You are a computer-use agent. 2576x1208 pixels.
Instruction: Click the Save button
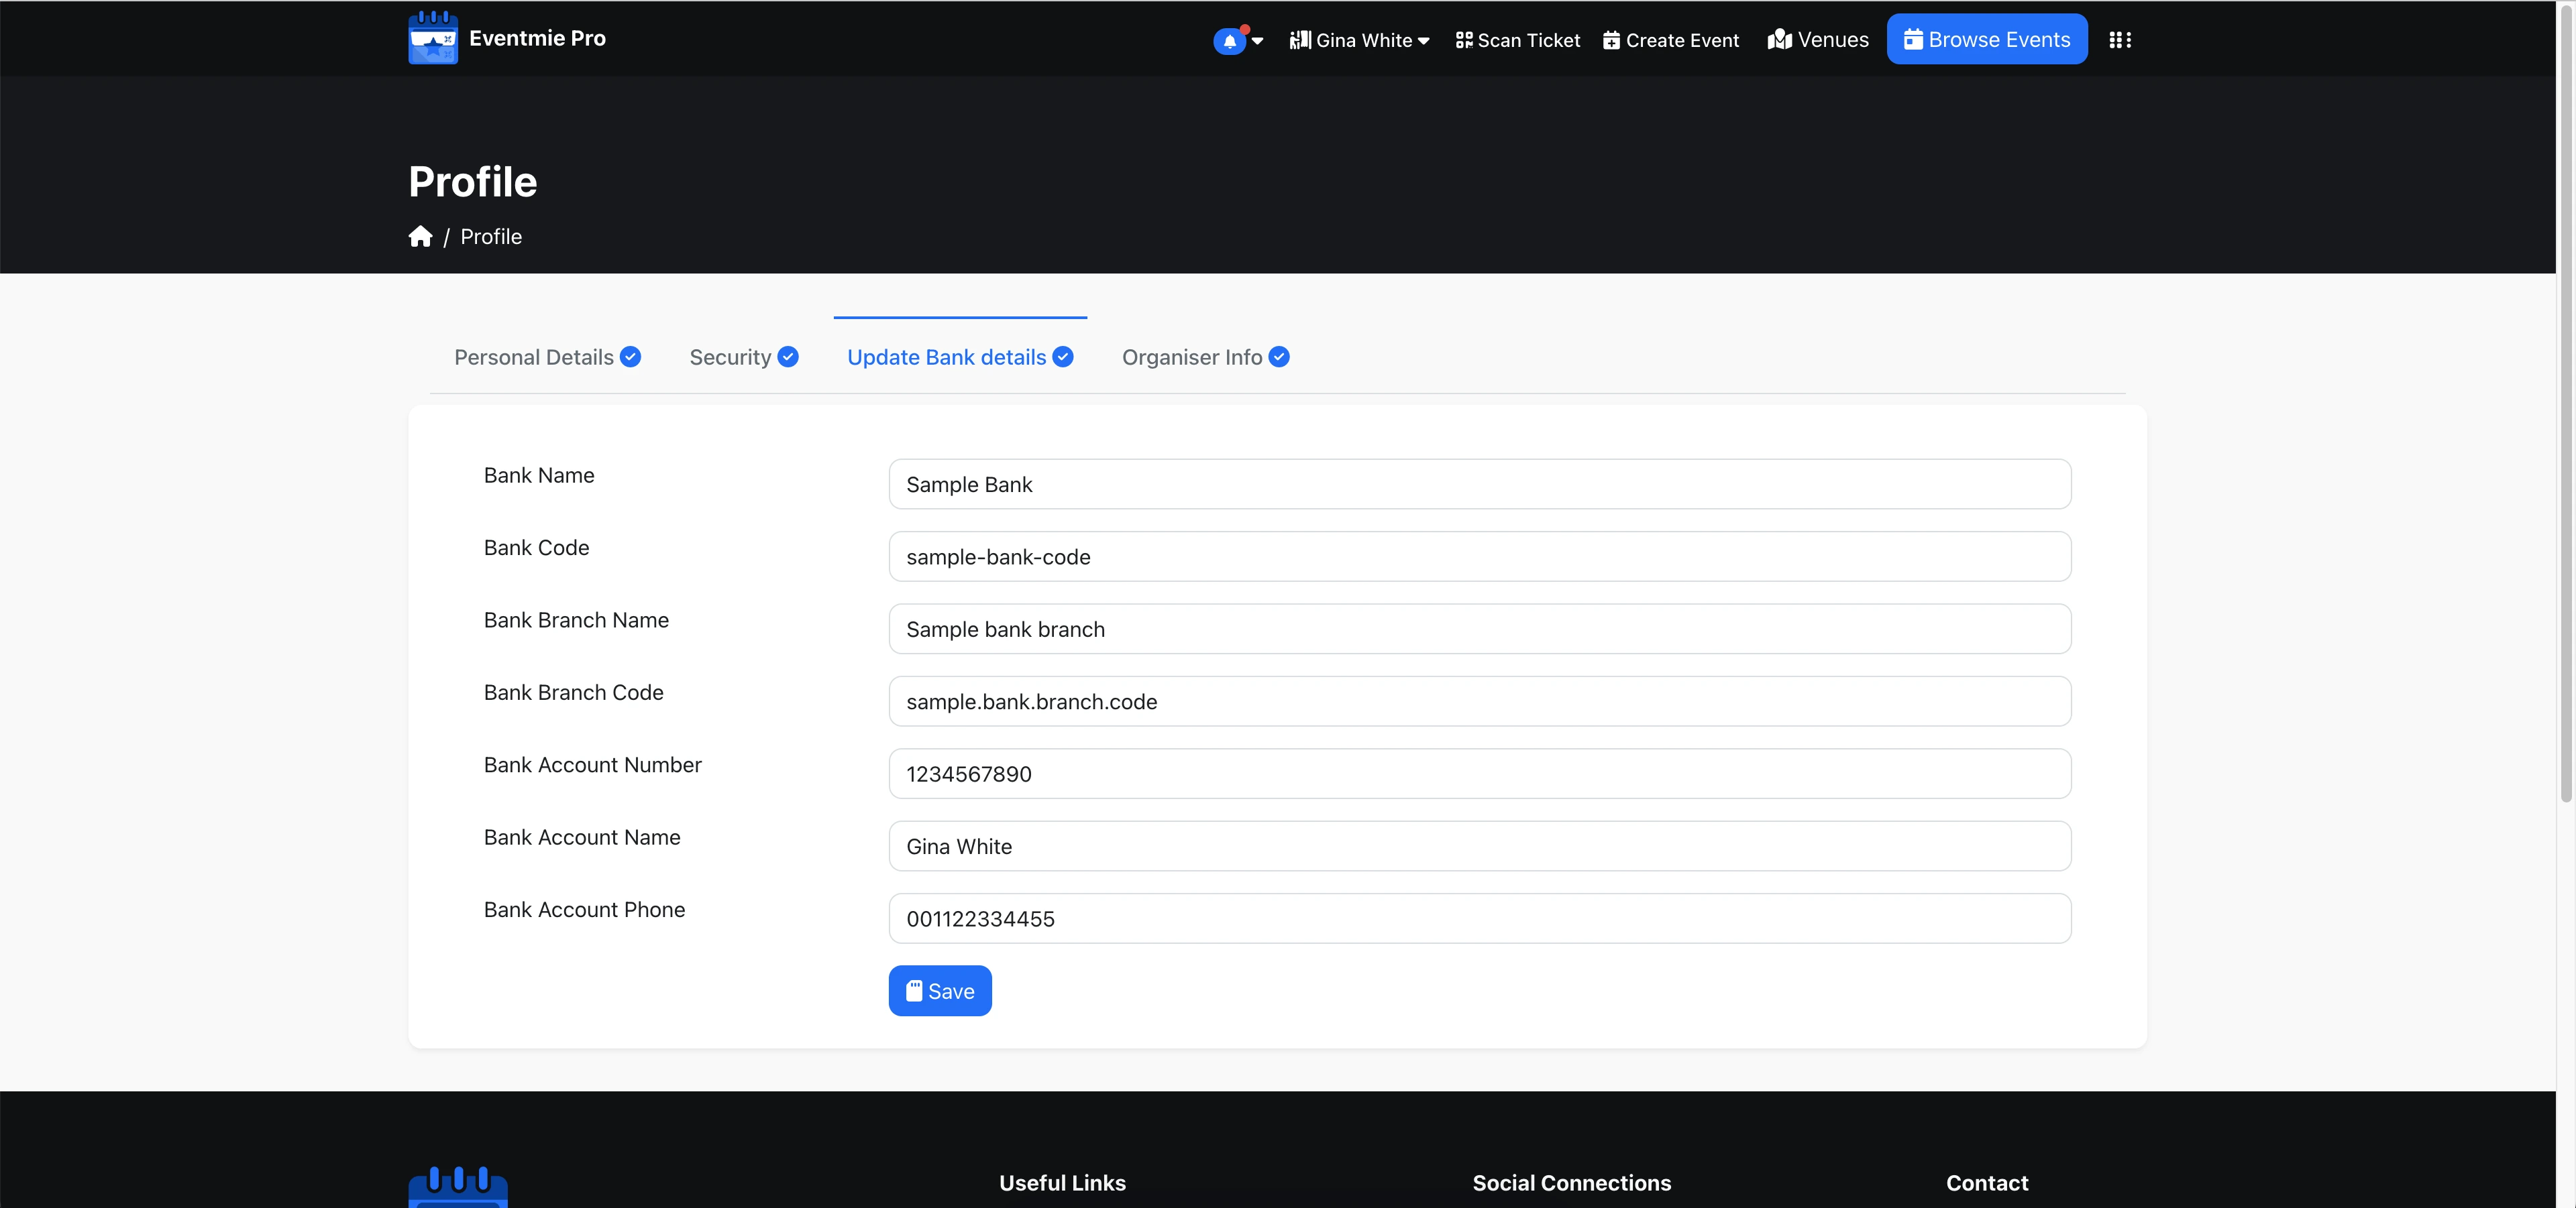tap(940, 990)
